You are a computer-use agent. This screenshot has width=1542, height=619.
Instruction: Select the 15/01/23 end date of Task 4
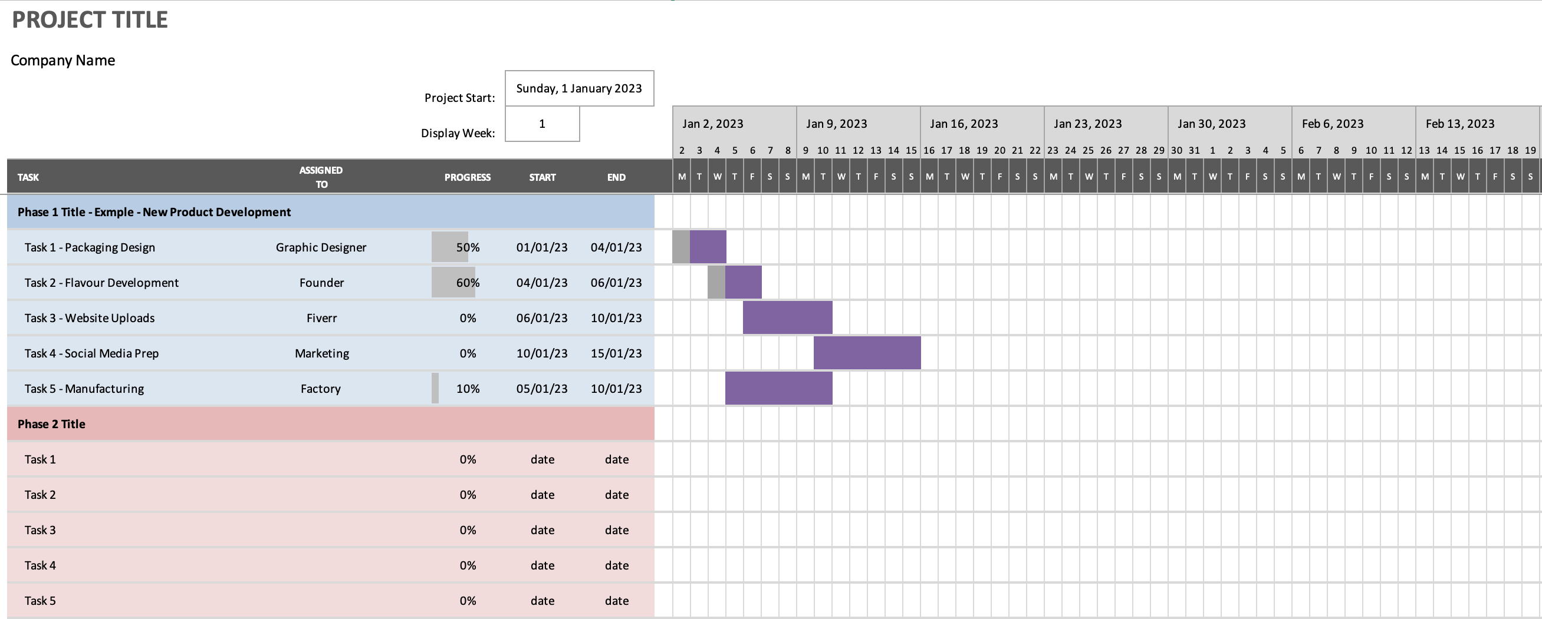[616, 353]
